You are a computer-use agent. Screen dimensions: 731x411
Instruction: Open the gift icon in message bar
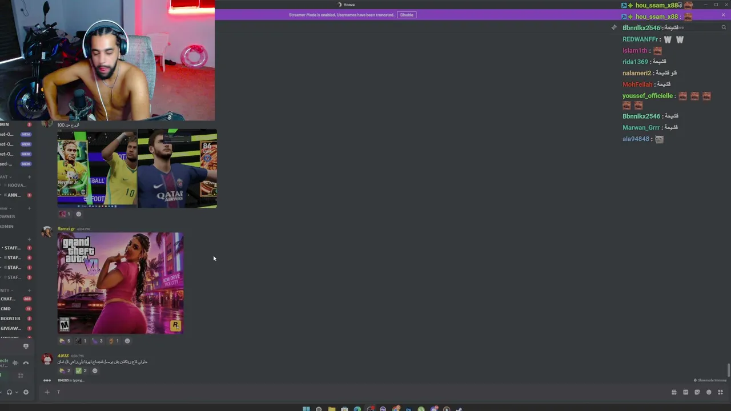(x=674, y=392)
